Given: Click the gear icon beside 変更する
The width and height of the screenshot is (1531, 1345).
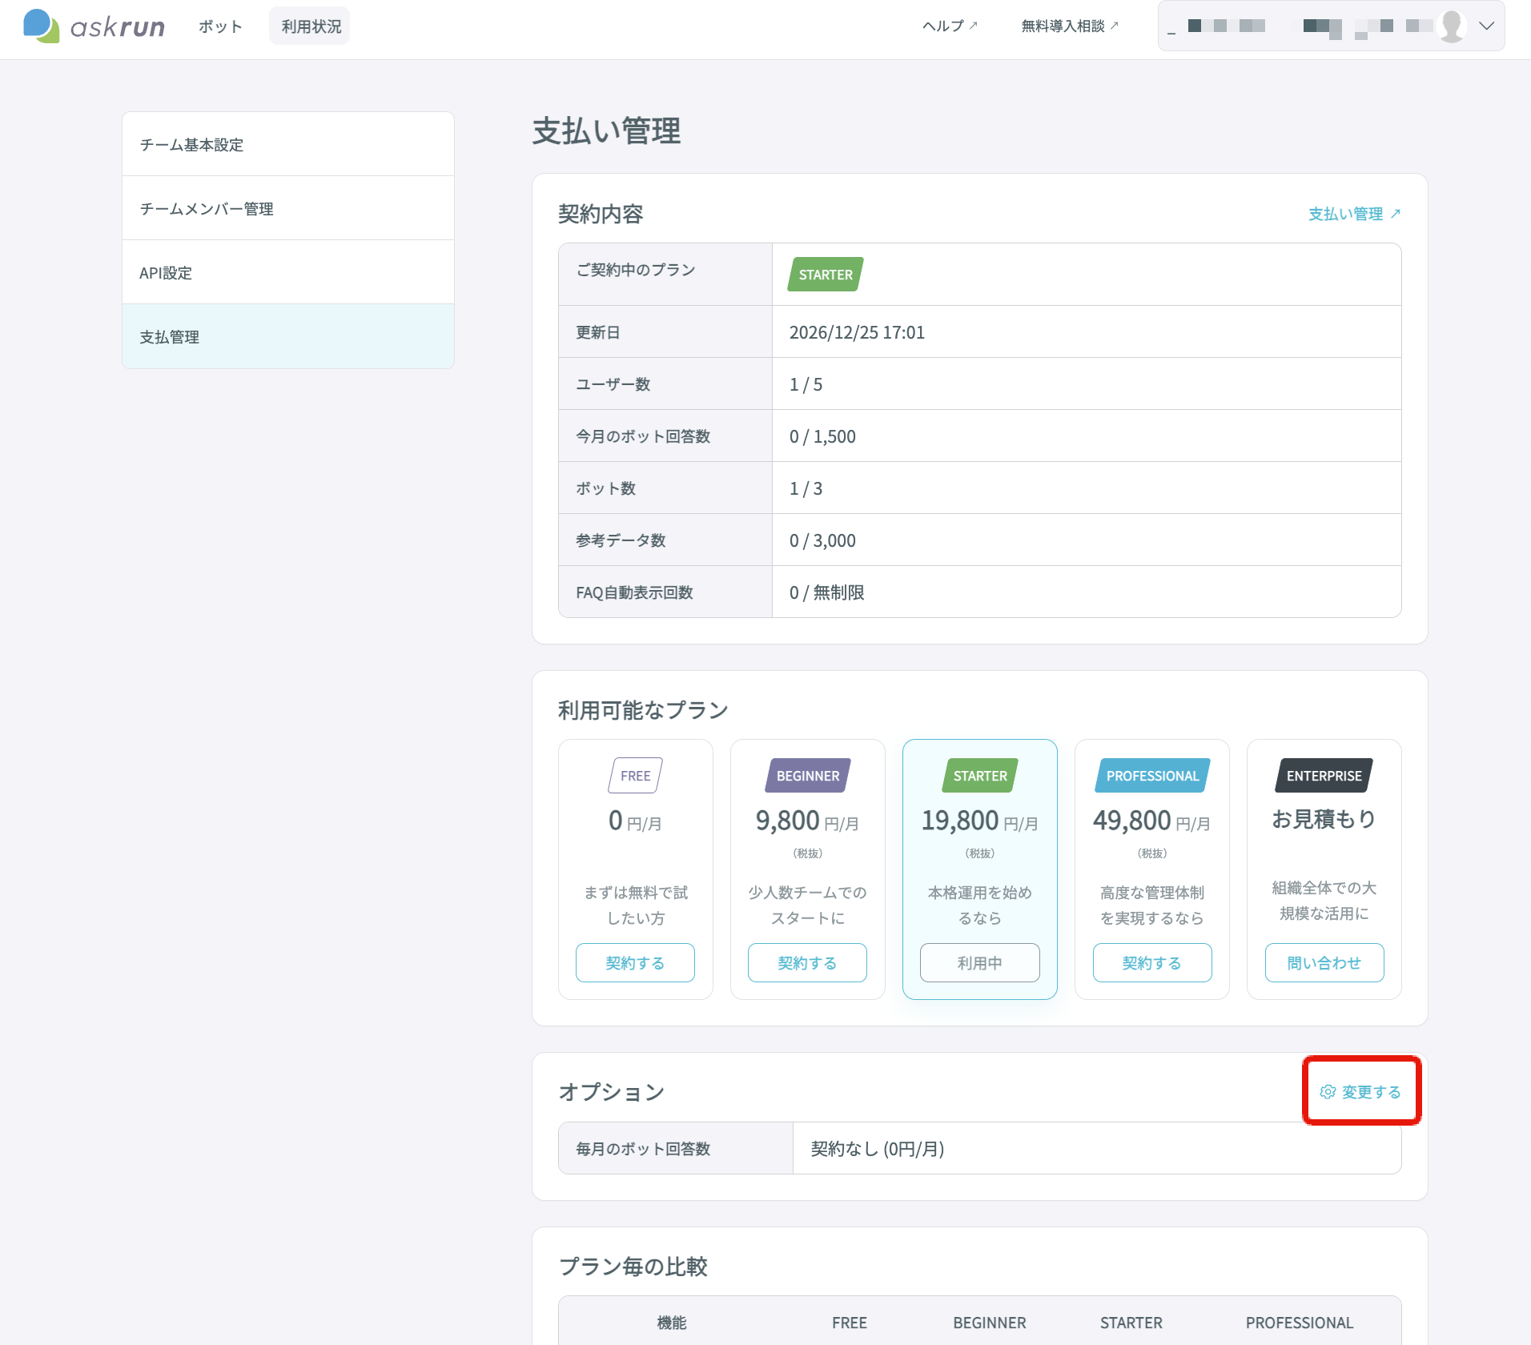Looking at the screenshot, I should coord(1328,1092).
